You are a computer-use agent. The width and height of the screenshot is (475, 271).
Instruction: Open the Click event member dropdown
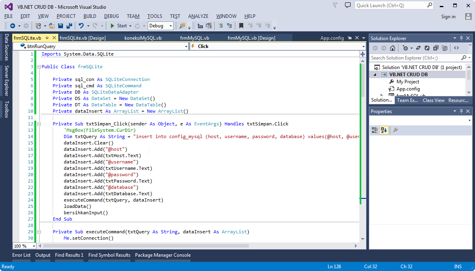click(x=364, y=46)
